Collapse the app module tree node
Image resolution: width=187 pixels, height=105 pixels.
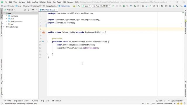(x=4, y=13)
